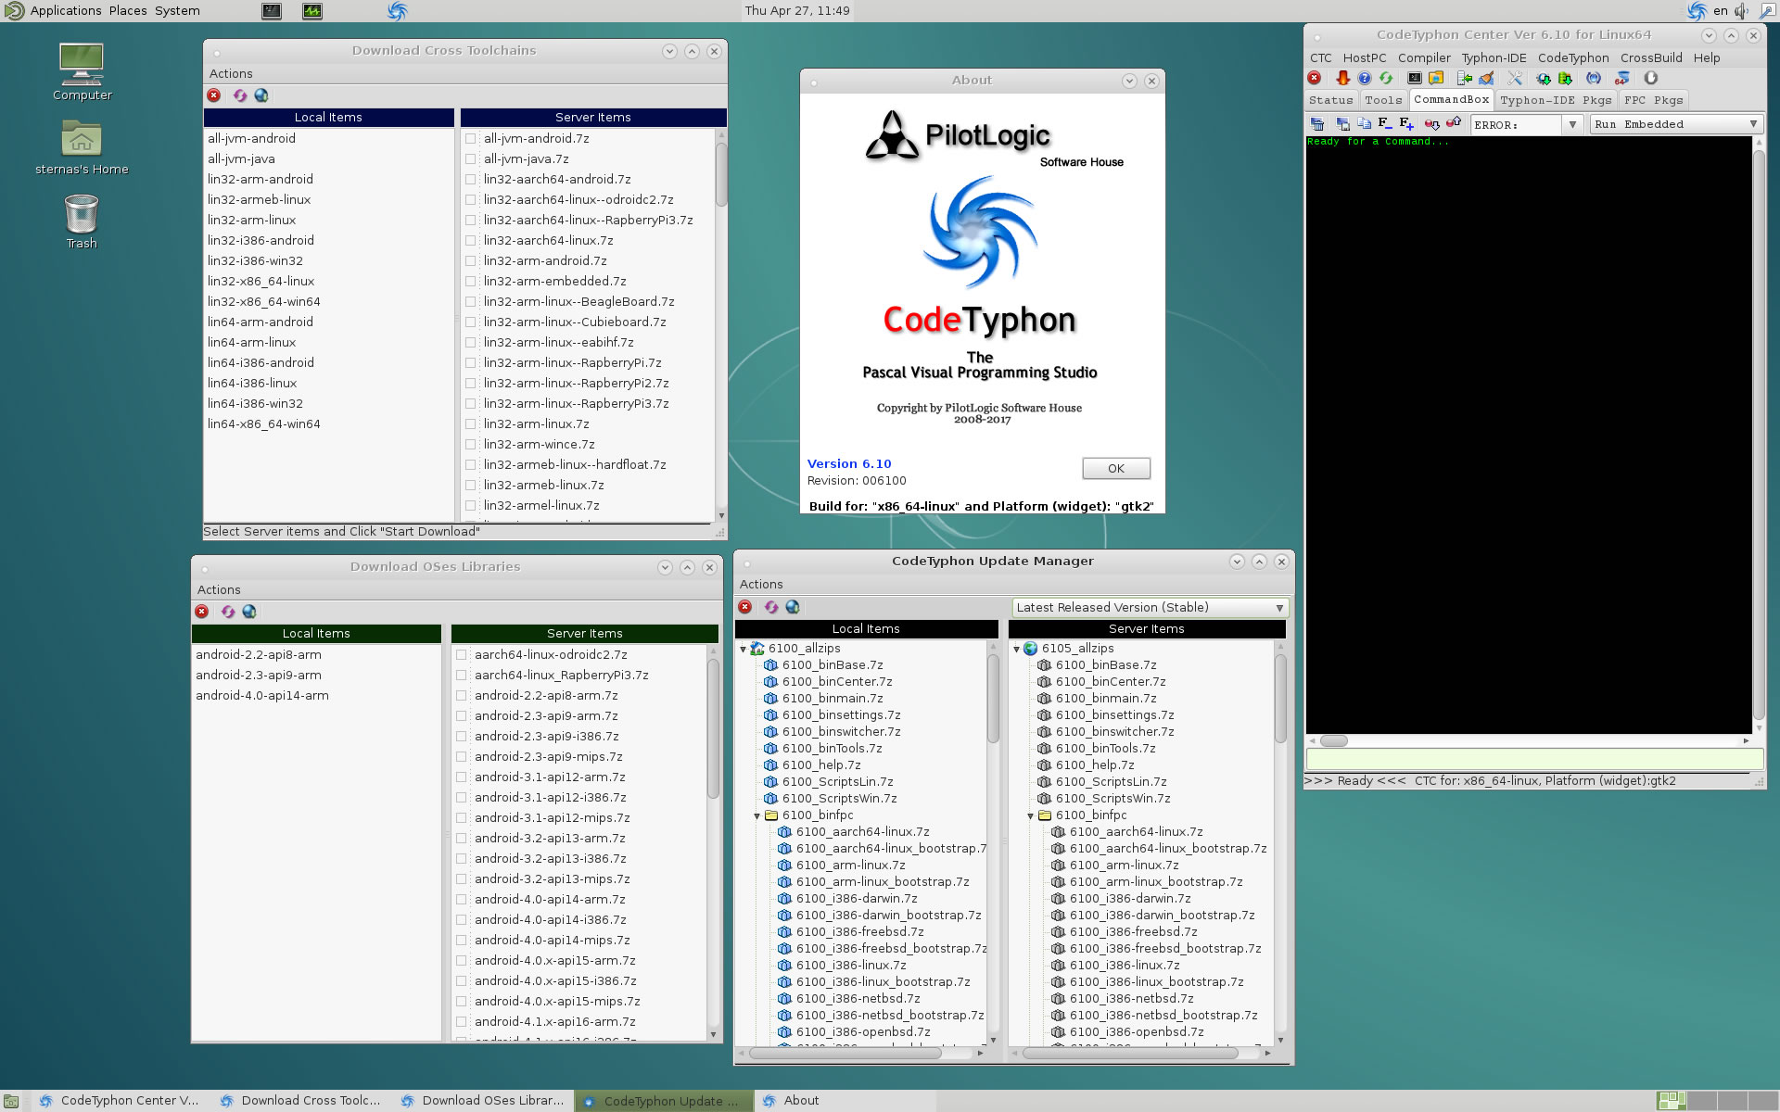
Task: Open the CTC menu
Action: point(1320,57)
